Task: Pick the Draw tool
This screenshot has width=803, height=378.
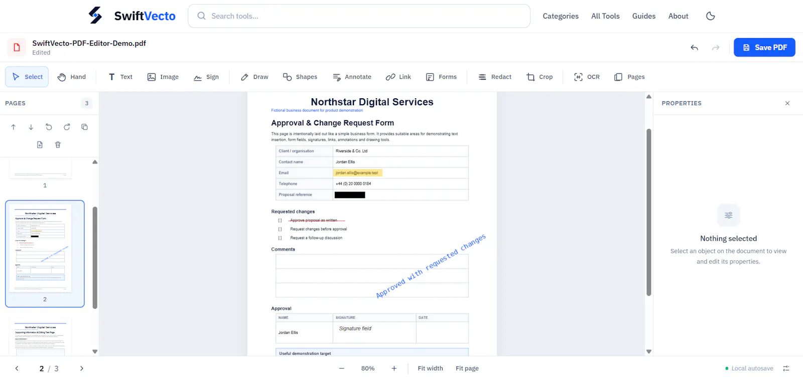Action: click(x=254, y=77)
